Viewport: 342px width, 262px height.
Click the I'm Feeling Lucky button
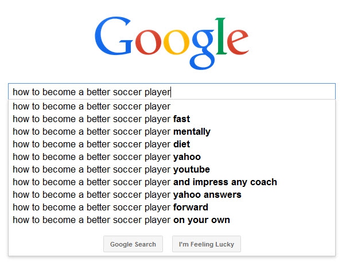click(207, 244)
